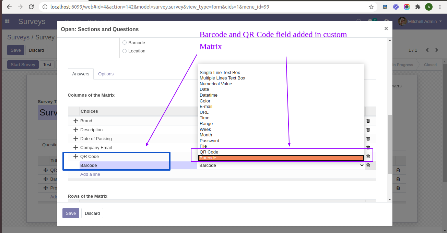Click trash icon for Description row
The height and width of the screenshot is (233, 447).
pyautogui.click(x=368, y=130)
